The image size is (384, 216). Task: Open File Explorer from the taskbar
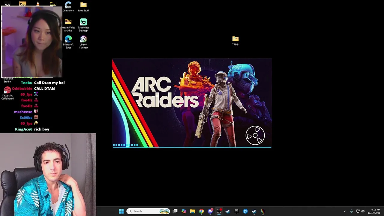pos(193,211)
